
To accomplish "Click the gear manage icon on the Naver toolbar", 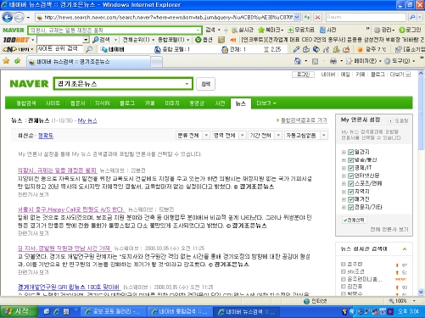I will [377, 30].
